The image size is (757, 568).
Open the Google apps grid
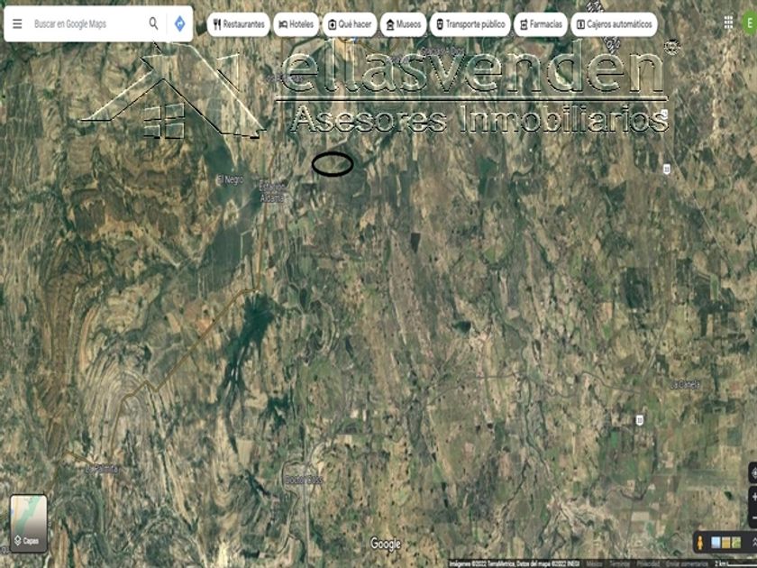point(728,23)
